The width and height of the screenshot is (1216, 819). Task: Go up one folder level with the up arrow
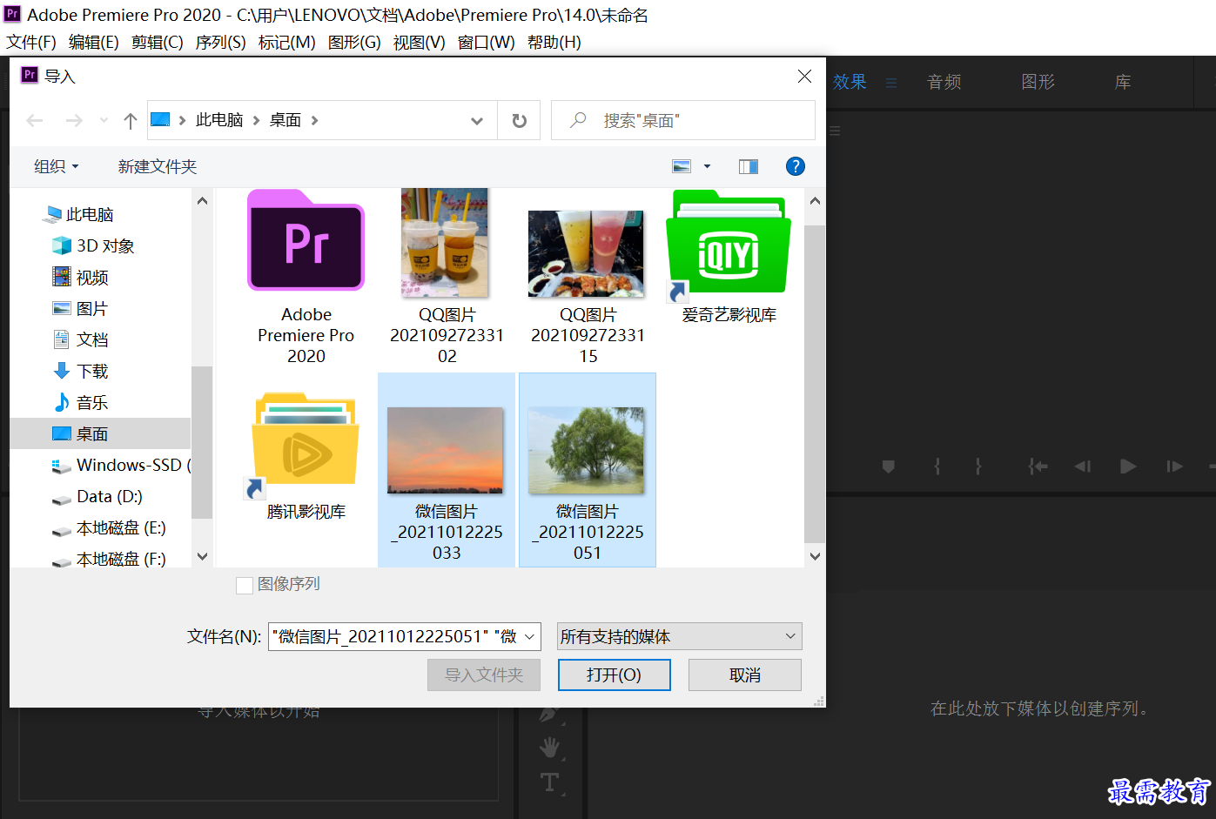[131, 121]
